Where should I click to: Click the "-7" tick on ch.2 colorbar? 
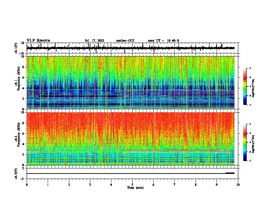pos(249,161)
